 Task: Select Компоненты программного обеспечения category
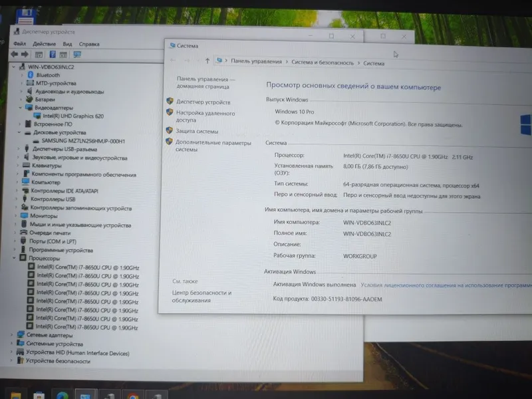pyautogui.click(x=84, y=174)
